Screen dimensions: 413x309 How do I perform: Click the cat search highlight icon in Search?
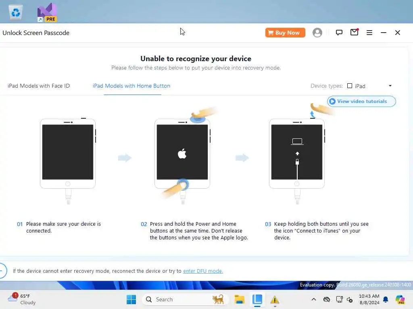click(218, 299)
